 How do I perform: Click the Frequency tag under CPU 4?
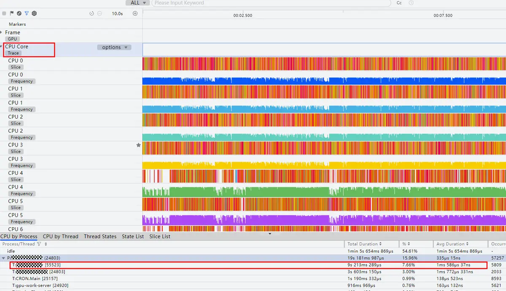point(22,193)
